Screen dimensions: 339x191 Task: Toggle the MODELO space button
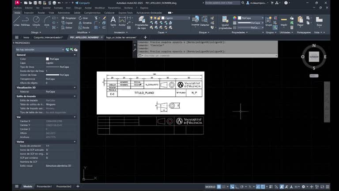point(211,187)
